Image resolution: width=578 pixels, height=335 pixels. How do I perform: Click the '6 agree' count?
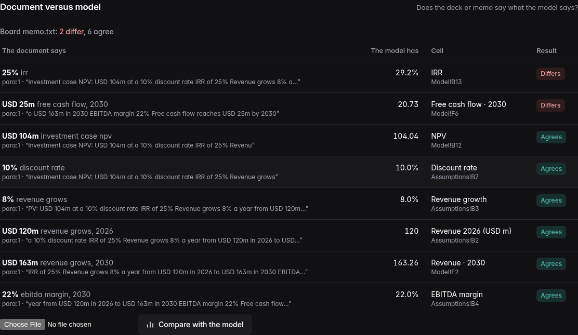101,32
